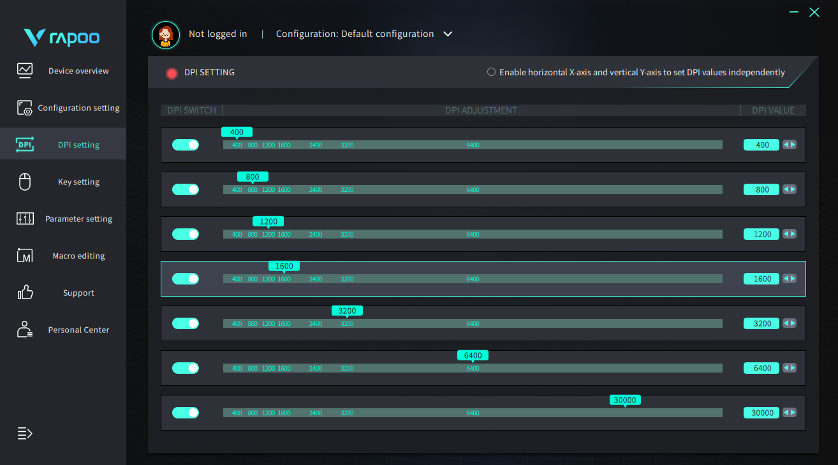
Task: Decrease 800 DPI value with left arrow
Action: (x=786, y=189)
